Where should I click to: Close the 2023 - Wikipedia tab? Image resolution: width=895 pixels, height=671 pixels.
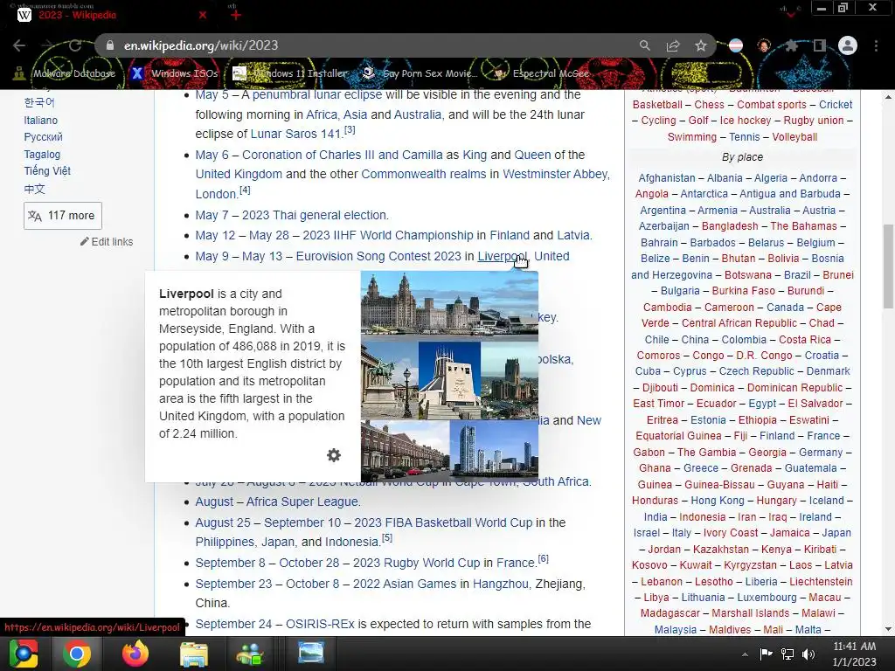203,15
